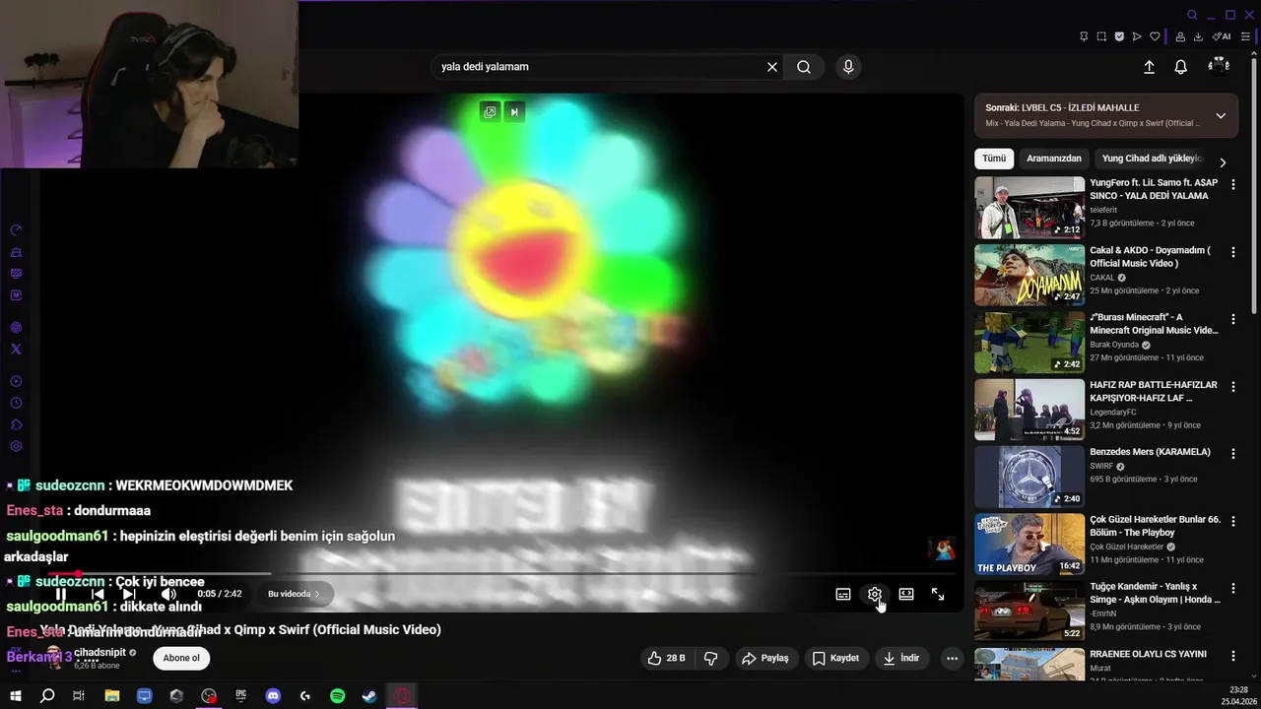Take a snapshot with Opera's capture icon
This screenshot has width=1261, height=709.
[x=1101, y=36]
